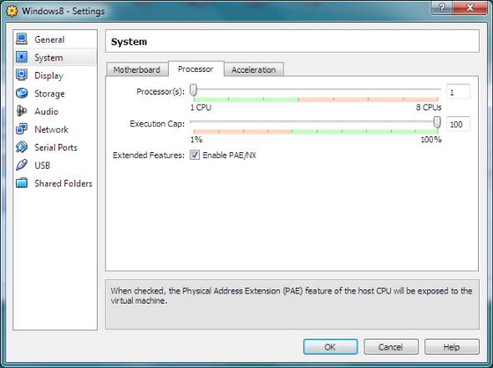This screenshot has height=368, width=493.
Task: Click the Audio speaker icon
Action: tap(22, 111)
